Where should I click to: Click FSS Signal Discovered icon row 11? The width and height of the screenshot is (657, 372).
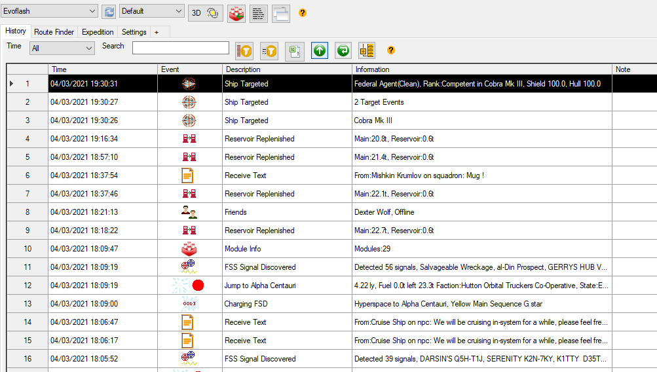pos(189,267)
